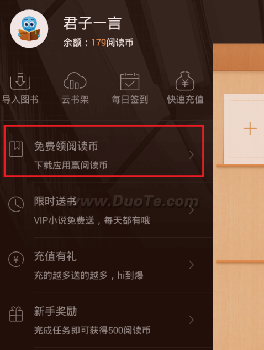The width and height of the screenshot is (264, 350).
Task: Expand 限时送书 using its right chevron
Action: pos(192,210)
